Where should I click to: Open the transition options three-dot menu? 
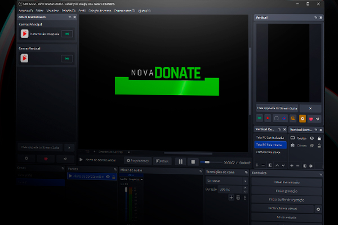coord(245,197)
